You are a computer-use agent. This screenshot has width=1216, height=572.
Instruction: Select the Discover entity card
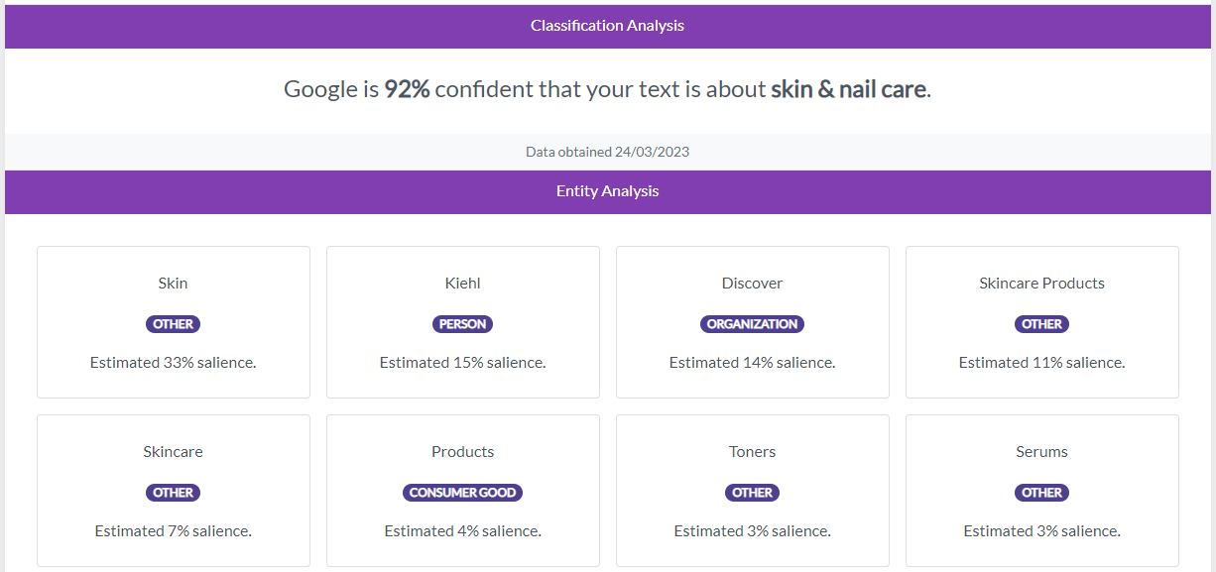[x=753, y=322]
